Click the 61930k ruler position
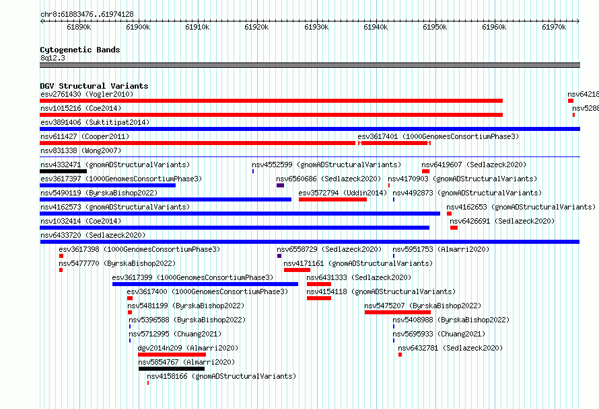 316,27
